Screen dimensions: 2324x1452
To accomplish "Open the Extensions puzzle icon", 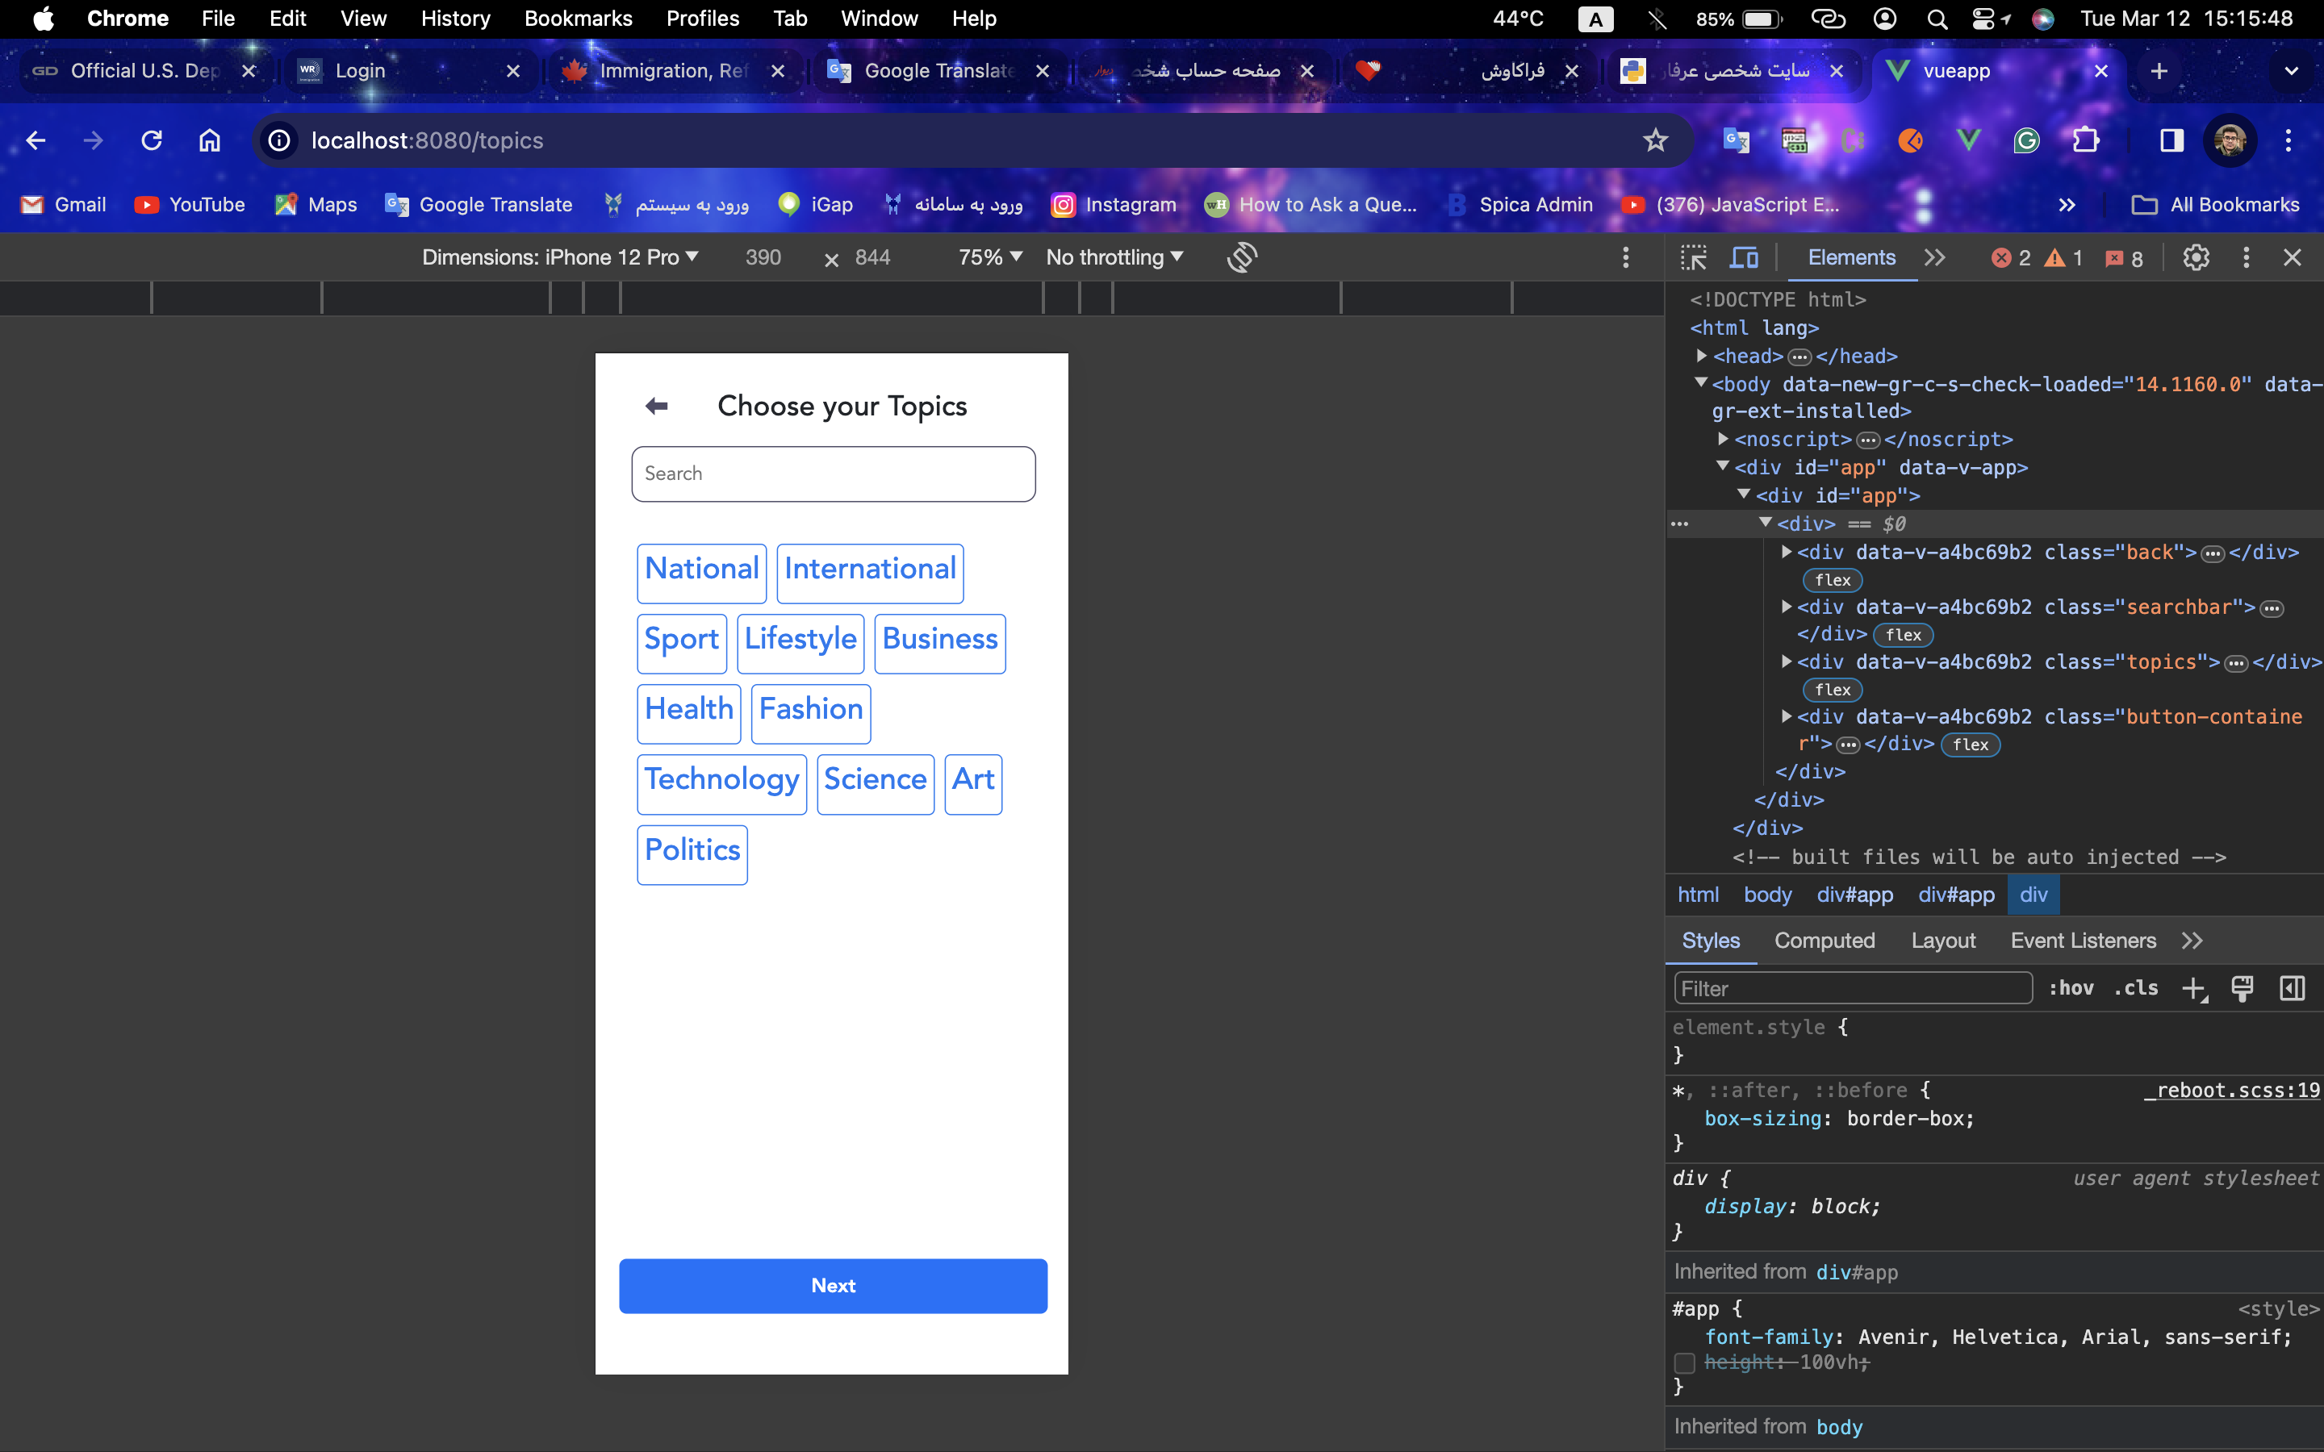I will [2085, 140].
